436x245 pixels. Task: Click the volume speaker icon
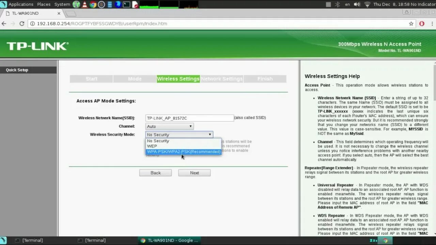tap(357, 4)
